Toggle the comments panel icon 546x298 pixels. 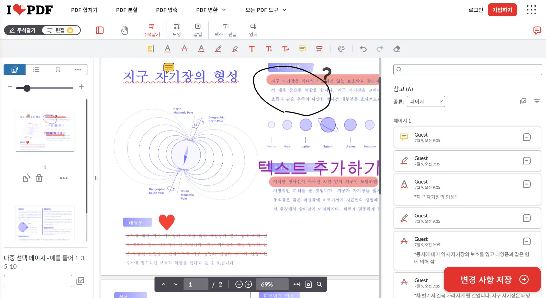[x=537, y=30]
